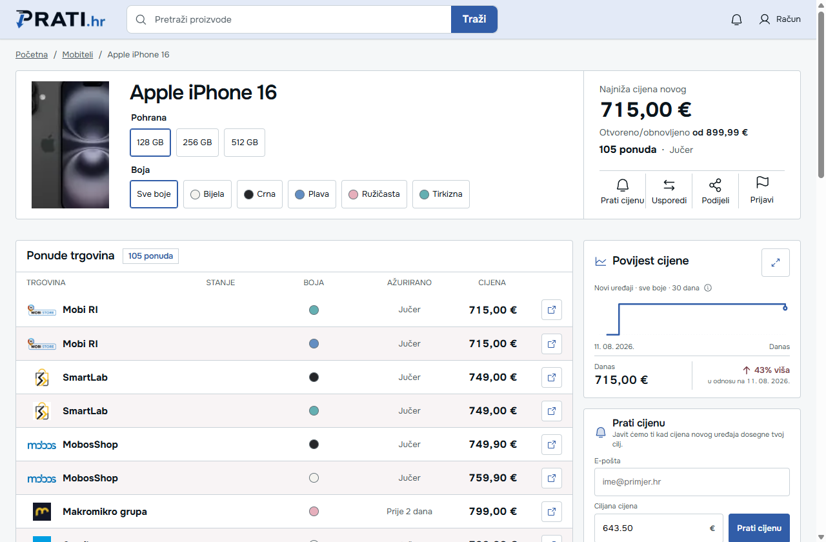Click the Usporedi compare icon
The image size is (826, 542).
(x=669, y=185)
